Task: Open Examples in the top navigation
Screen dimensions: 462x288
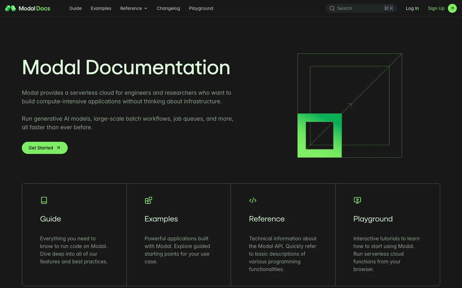Action: [x=101, y=8]
